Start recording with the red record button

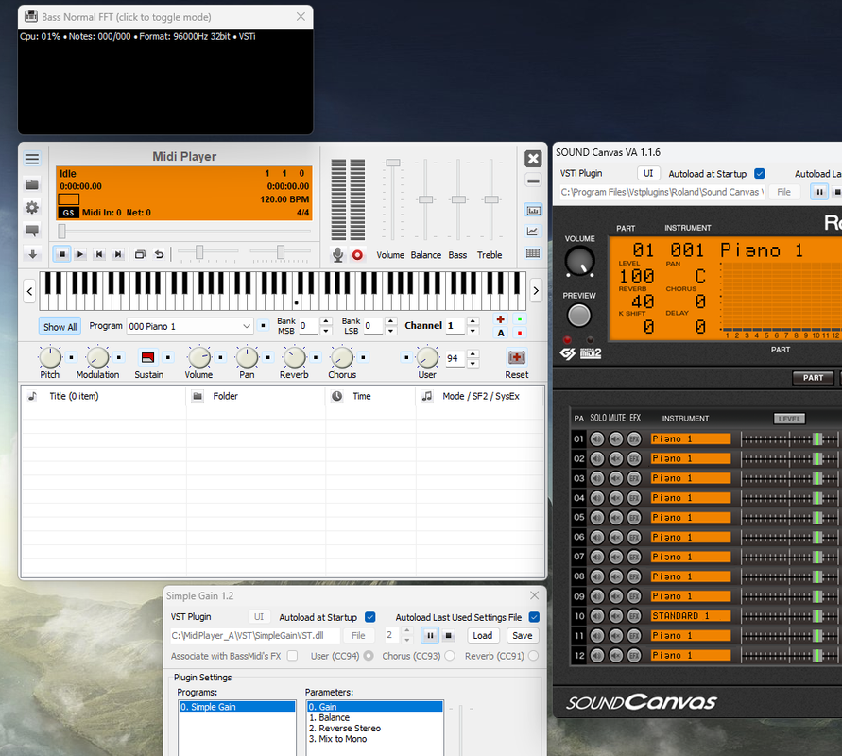tap(357, 255)
